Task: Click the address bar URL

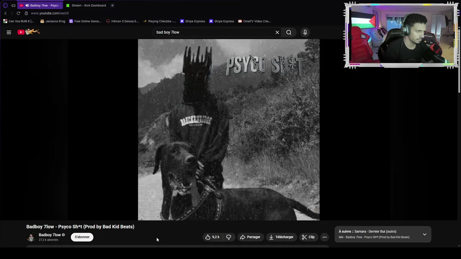Action: [50, 13]
